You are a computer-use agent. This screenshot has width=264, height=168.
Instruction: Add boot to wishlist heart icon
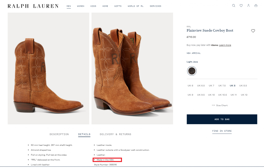(x=253, y=31)
